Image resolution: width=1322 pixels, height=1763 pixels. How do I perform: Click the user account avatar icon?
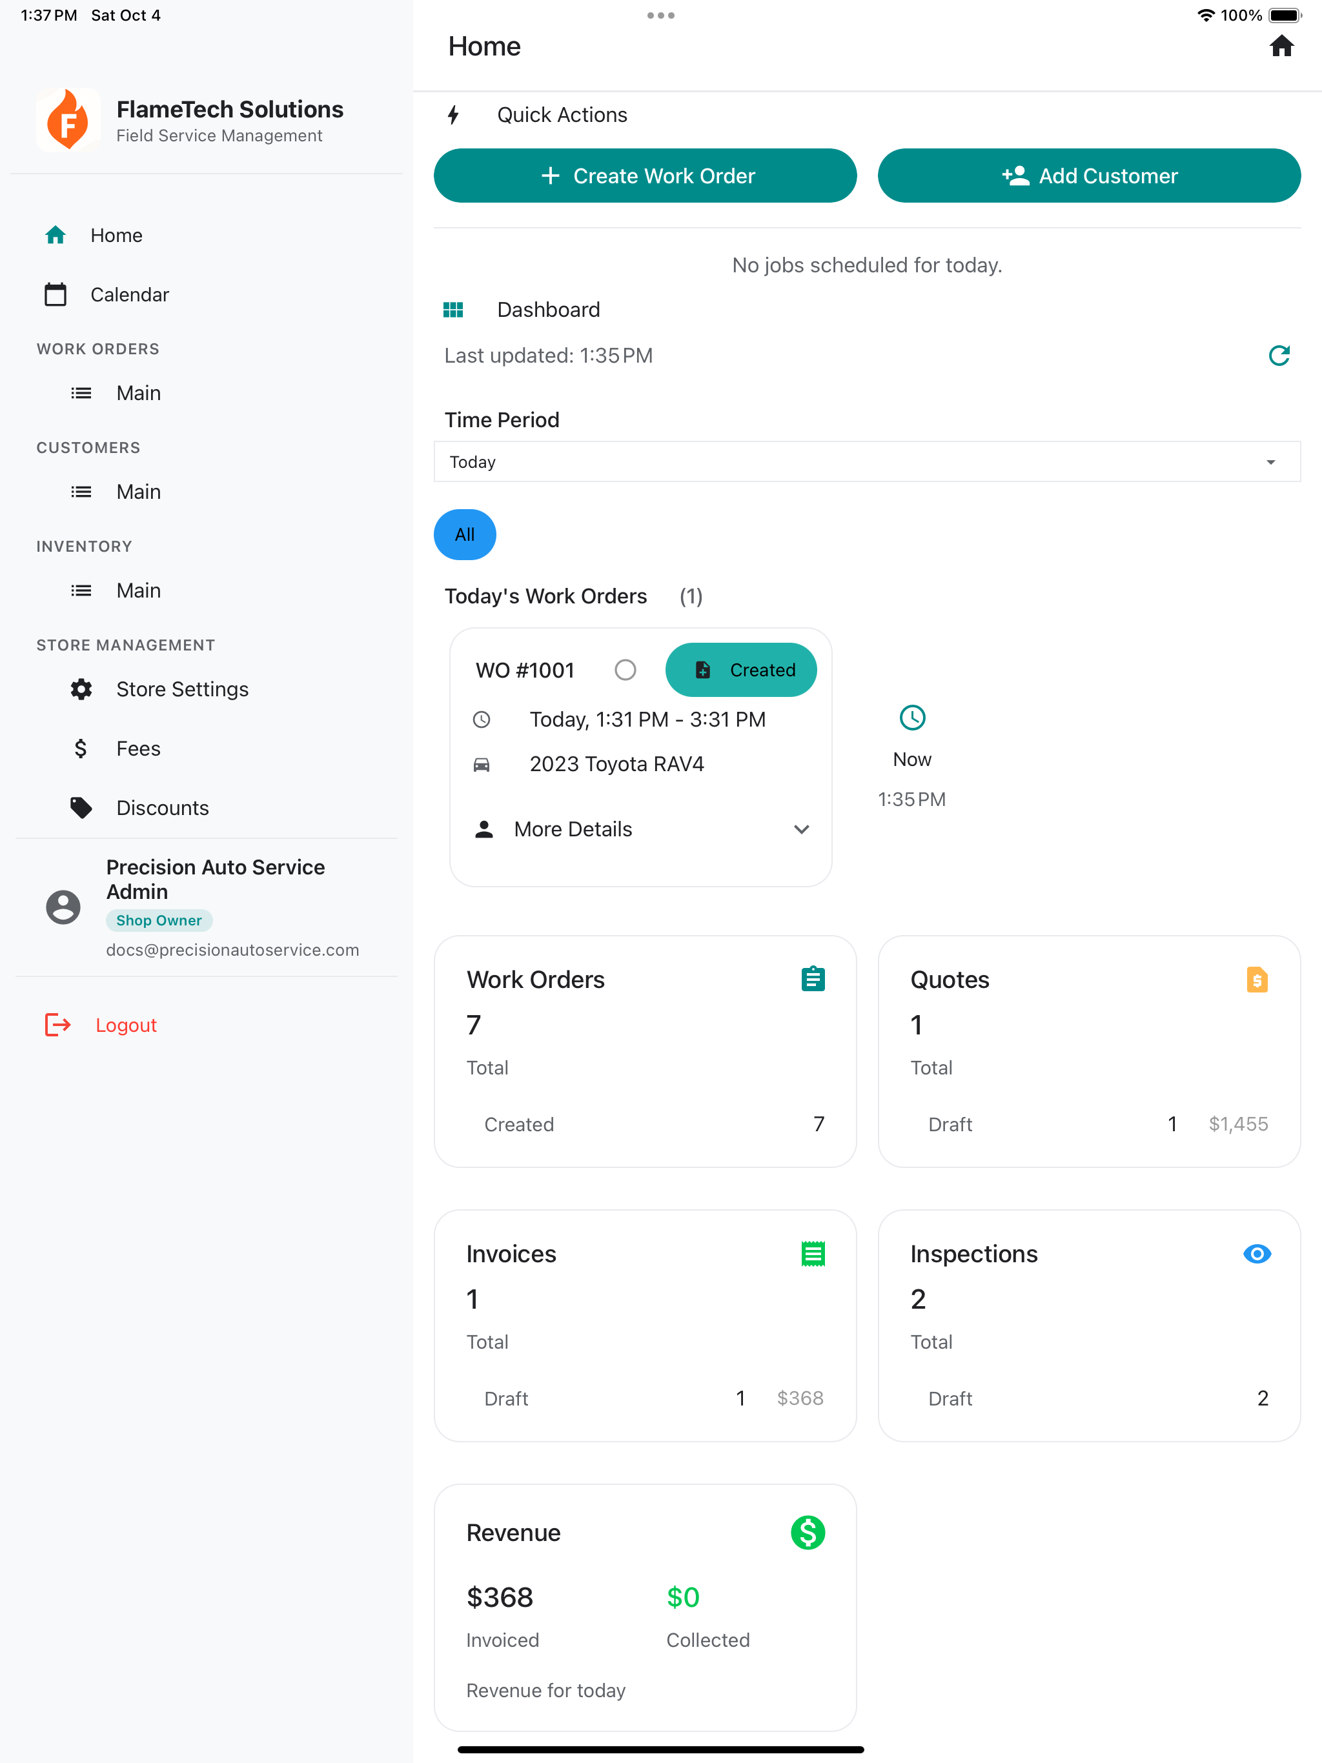point(63,907)
